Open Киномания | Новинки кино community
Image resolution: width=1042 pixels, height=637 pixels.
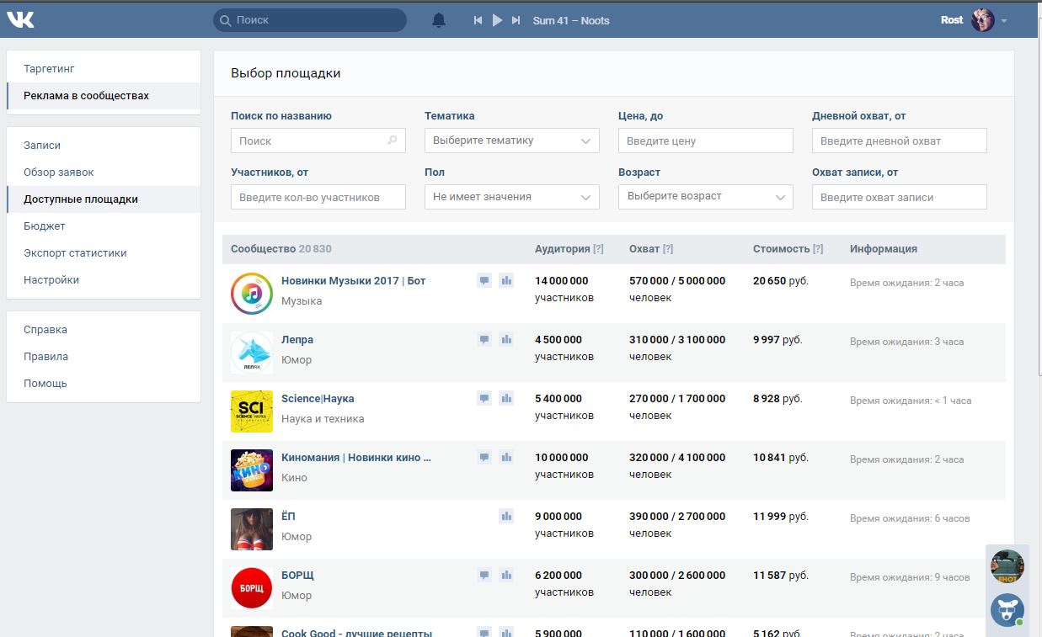[356, 458]
